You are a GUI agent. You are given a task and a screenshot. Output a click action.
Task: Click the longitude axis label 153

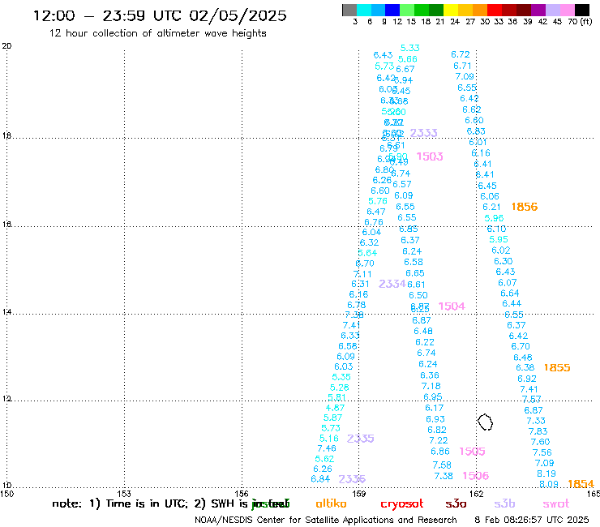point(124,494)
